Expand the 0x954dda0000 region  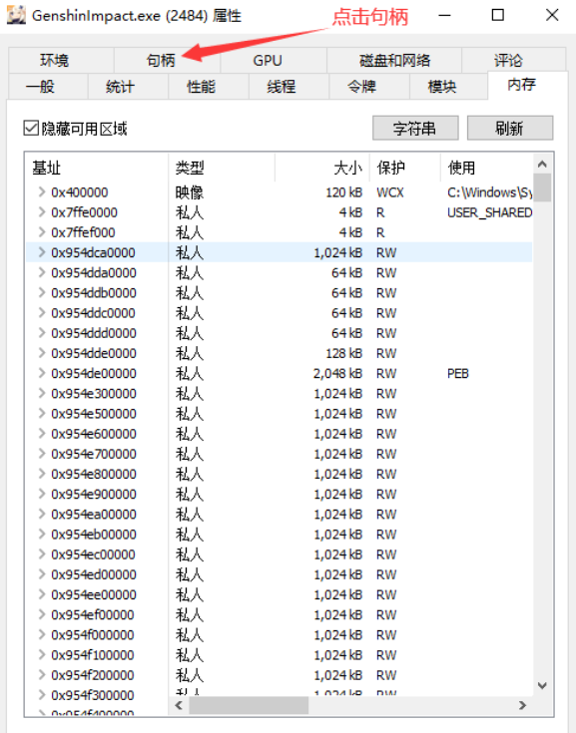click(x=42, y=272)
